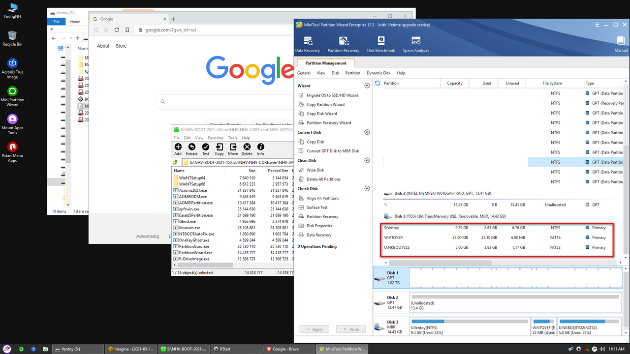Open Space Analyzer tool
Screen dimensions: 630x354
415,44
